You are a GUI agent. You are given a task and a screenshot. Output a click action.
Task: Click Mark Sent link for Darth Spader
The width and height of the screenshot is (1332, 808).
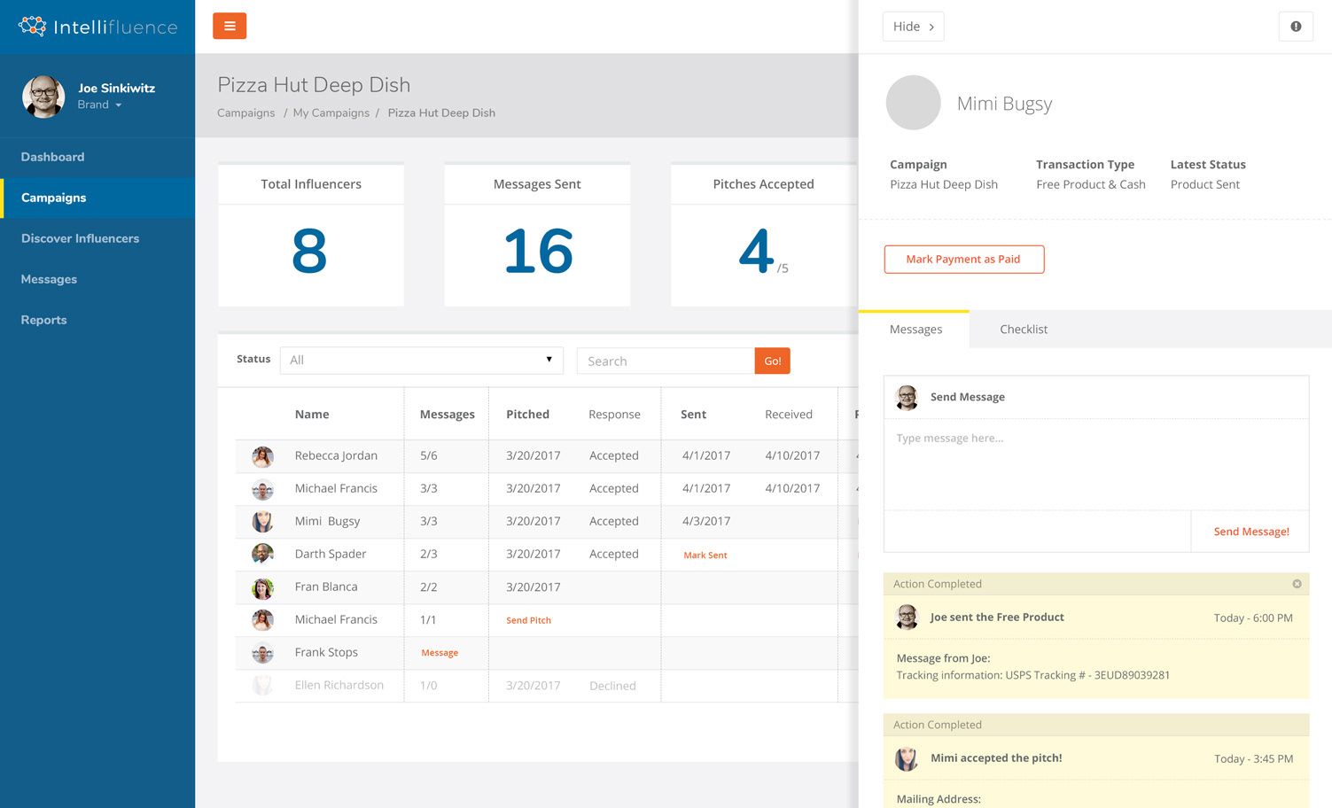705,555
